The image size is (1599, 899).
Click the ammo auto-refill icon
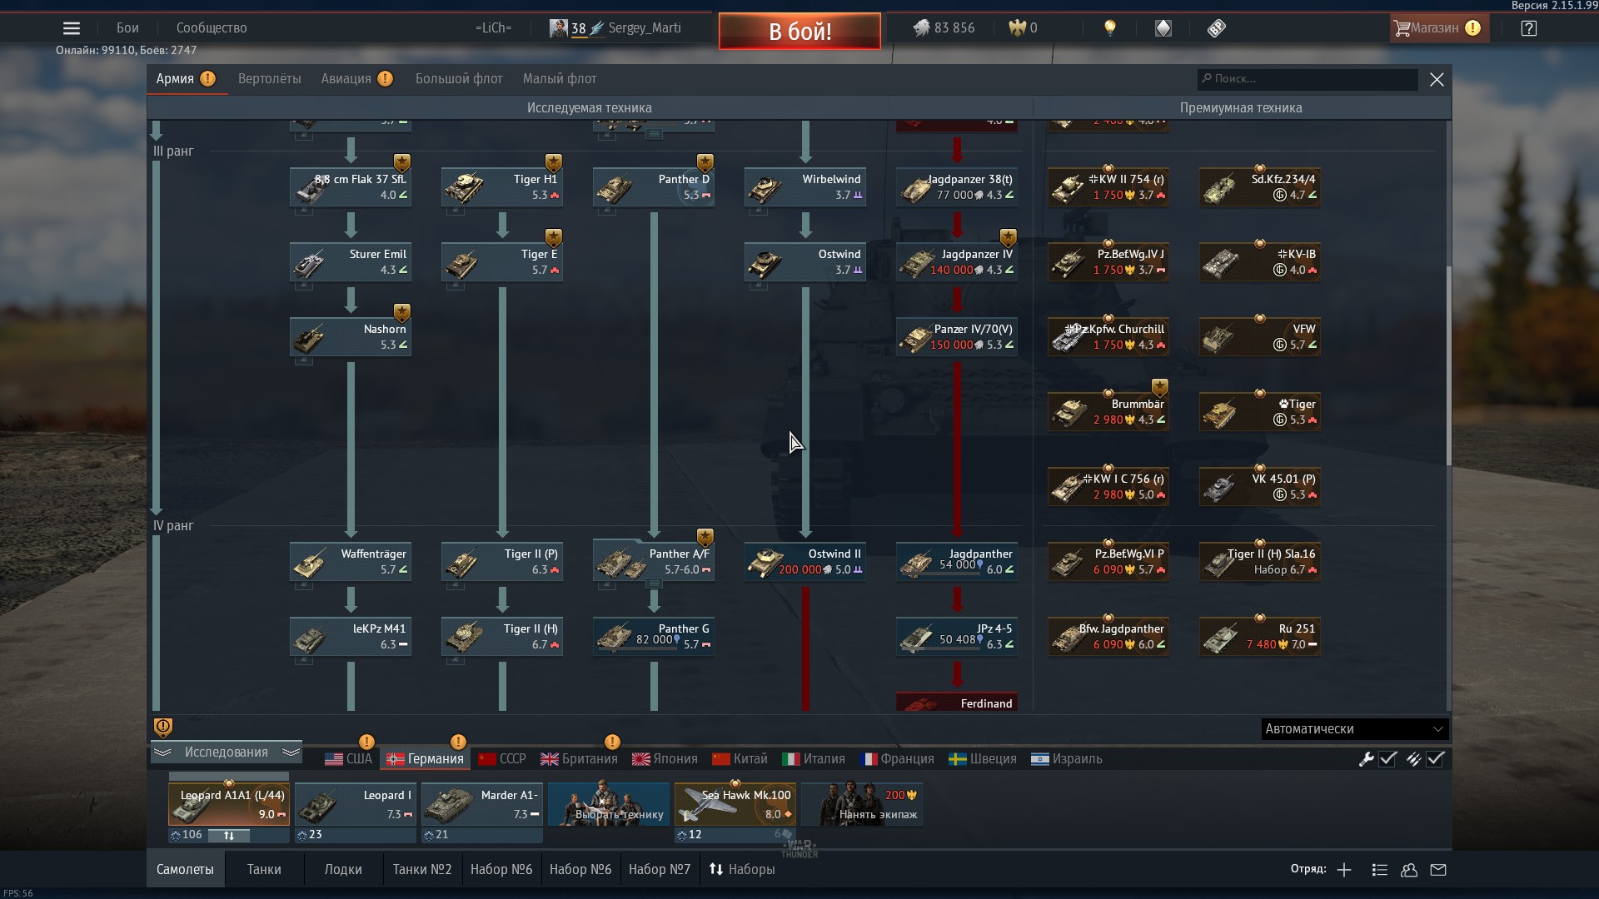[1413, 759]
